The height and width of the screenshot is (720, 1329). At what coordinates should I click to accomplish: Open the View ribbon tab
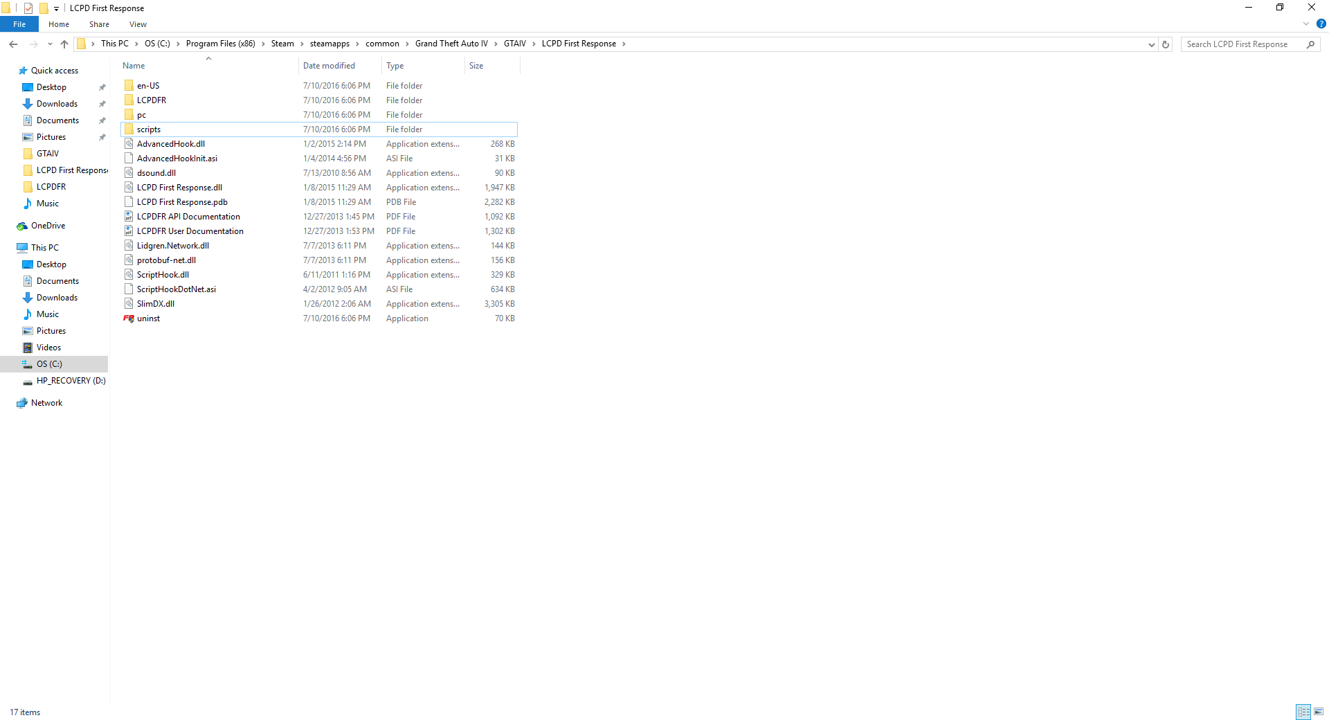(138, 24)
